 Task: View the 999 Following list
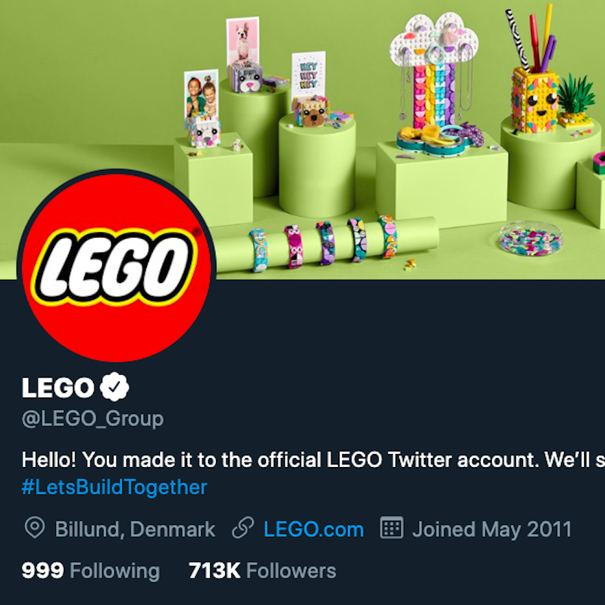click(90, 571)
